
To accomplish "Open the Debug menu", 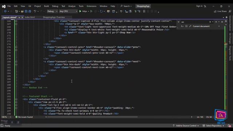I will pyautogui.click(x=55, y=6).
